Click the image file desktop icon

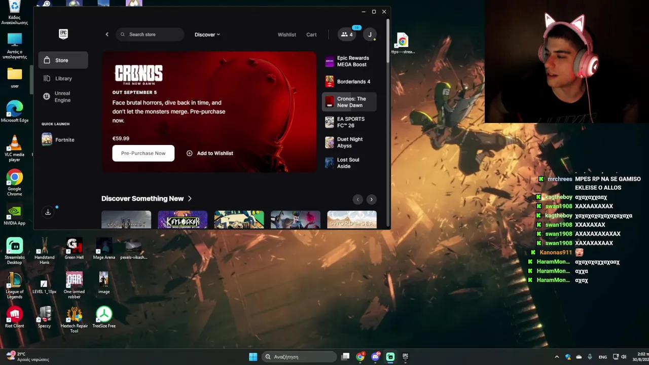click(x=104, y=283)
